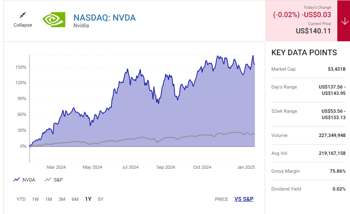
Task: Open the NASDAQ: NVDA ticker link
Action: click(x=105, y=17)
